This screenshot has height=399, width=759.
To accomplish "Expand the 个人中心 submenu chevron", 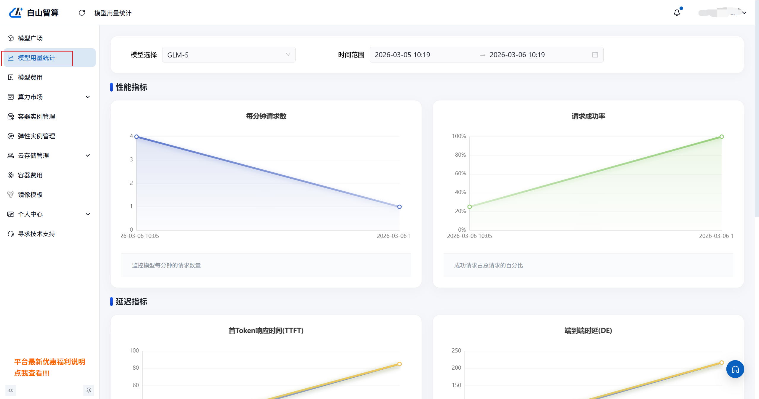I will tap(88, 214).
